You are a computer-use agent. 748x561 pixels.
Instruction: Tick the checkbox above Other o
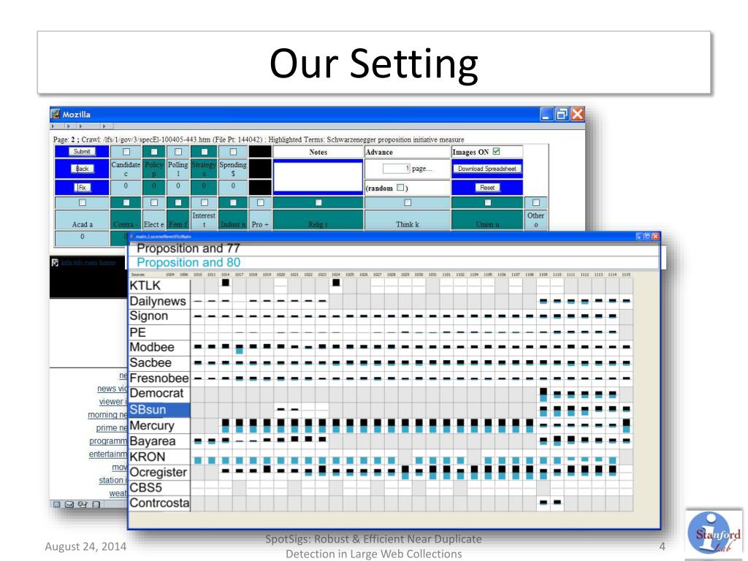(535, 203)
